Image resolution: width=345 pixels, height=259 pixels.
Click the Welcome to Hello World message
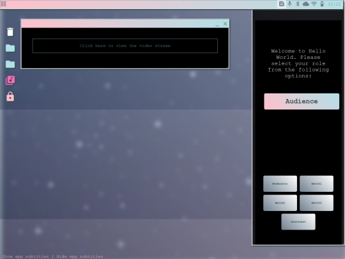click(x=298, y=63)
